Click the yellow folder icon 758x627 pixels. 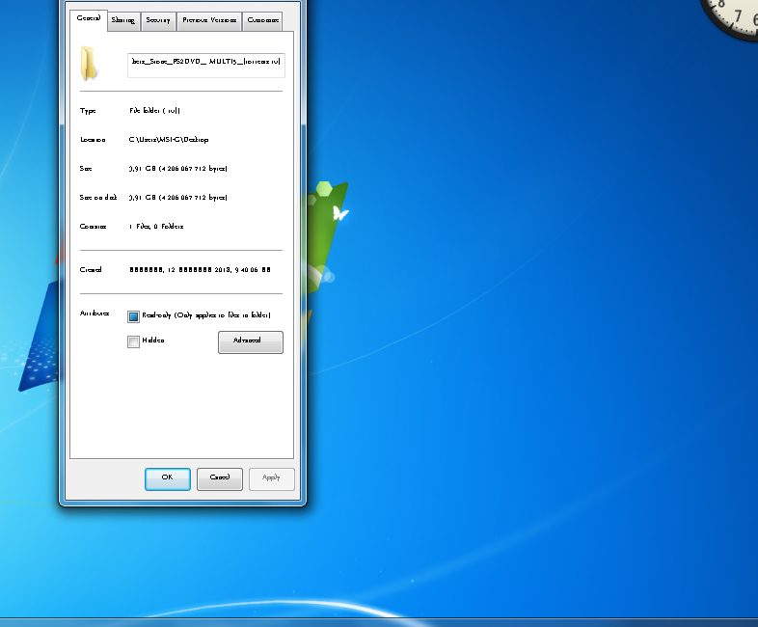[x=89, y=64]
